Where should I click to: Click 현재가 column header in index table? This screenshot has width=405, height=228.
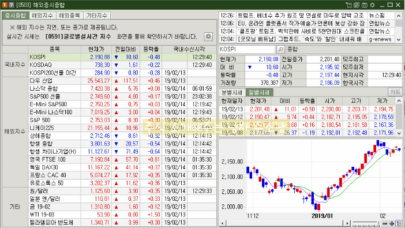[x=96, y=49]
